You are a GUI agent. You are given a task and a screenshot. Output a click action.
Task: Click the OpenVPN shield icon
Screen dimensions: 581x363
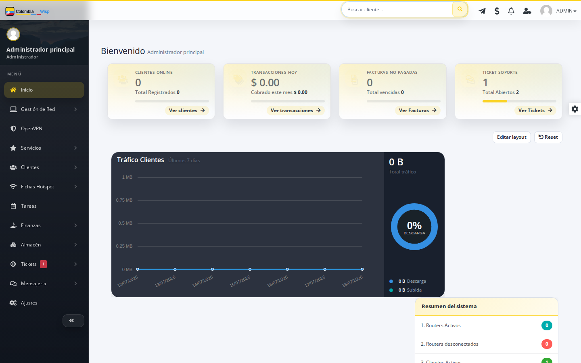[x=13, y=129]
